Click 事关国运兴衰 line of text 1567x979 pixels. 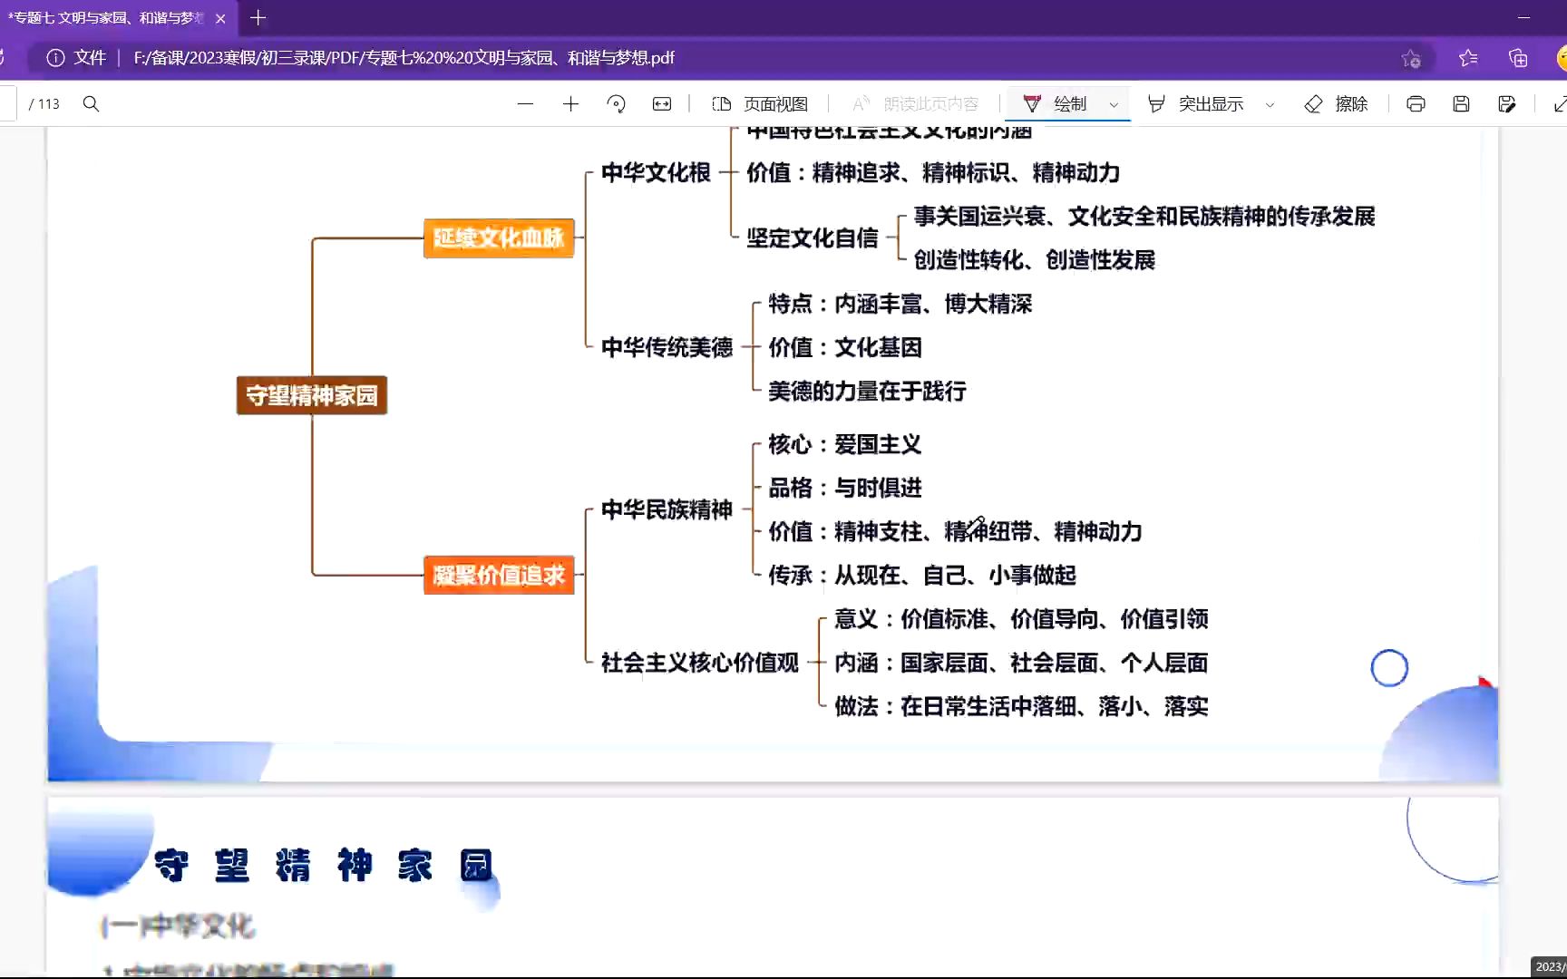coord(1144,216)
